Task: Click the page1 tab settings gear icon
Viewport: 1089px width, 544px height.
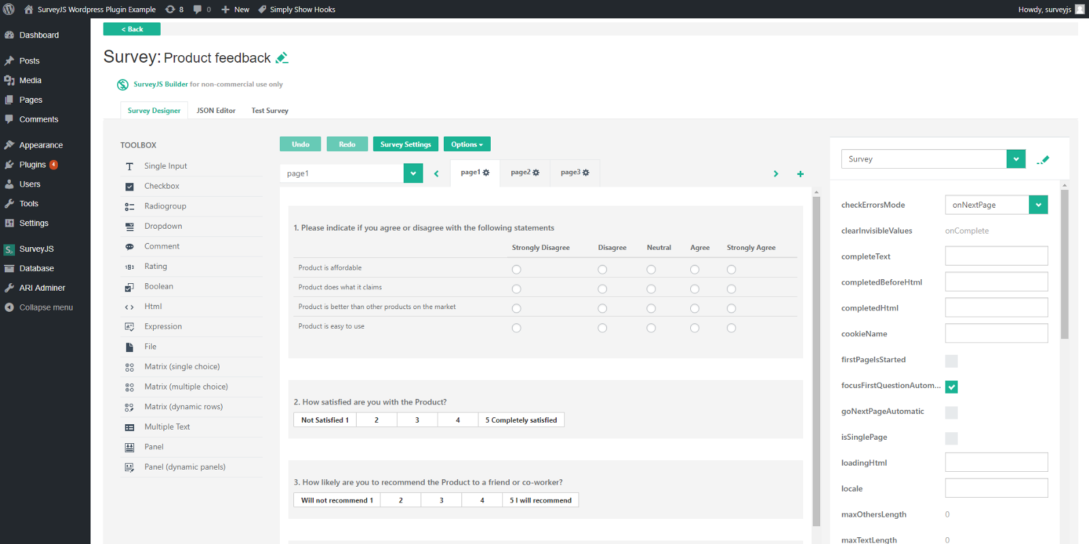Action: pos(486,173)
